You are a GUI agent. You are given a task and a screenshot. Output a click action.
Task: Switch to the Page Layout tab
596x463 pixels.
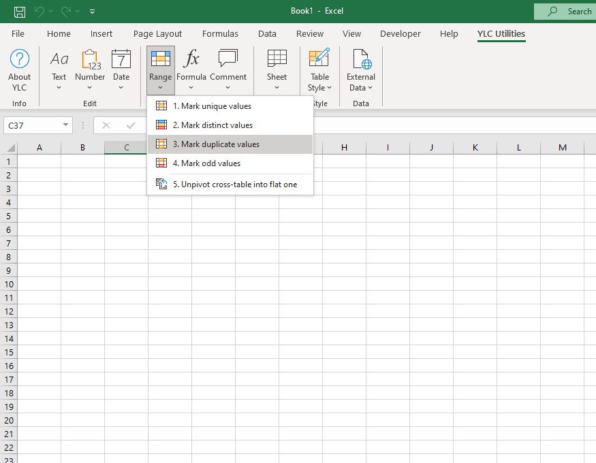coord(157,33)
